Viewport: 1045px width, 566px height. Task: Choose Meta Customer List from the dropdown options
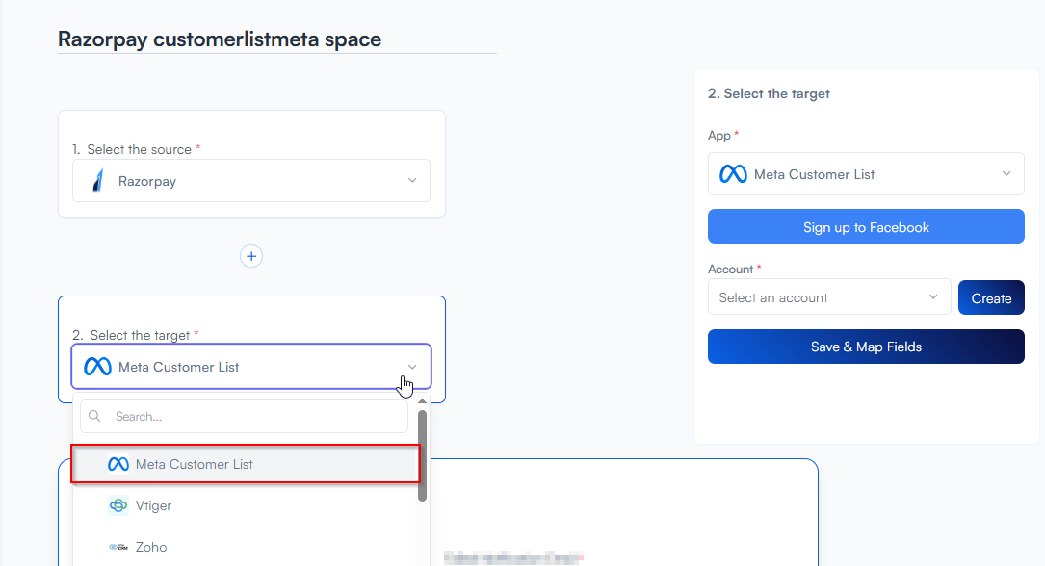195,464
